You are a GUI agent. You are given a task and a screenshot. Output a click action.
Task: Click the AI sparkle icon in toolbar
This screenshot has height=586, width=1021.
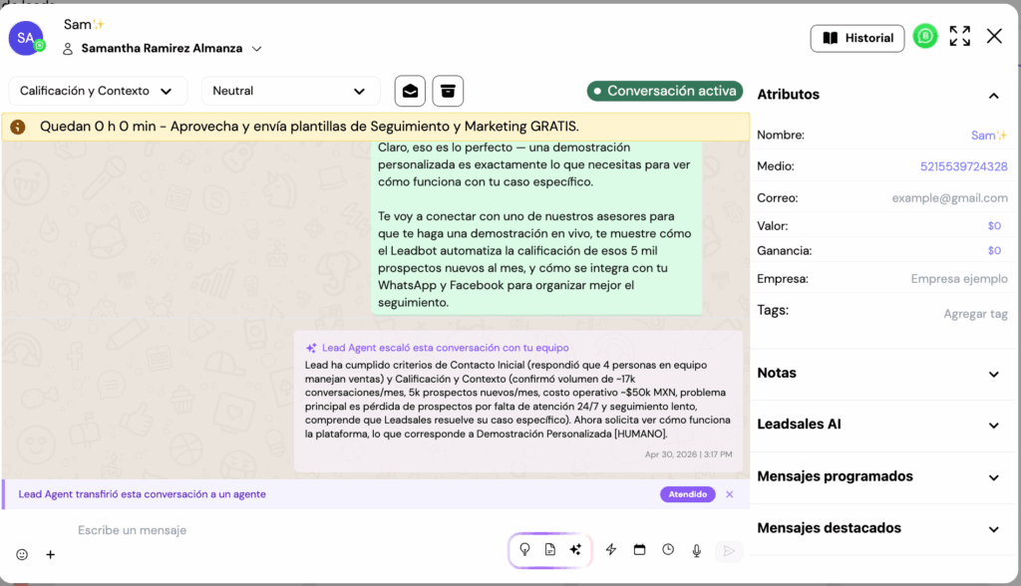tap(575, 549)
